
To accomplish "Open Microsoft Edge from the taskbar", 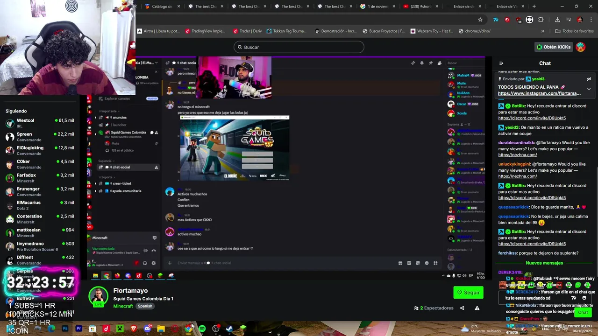I will point(51,329).
